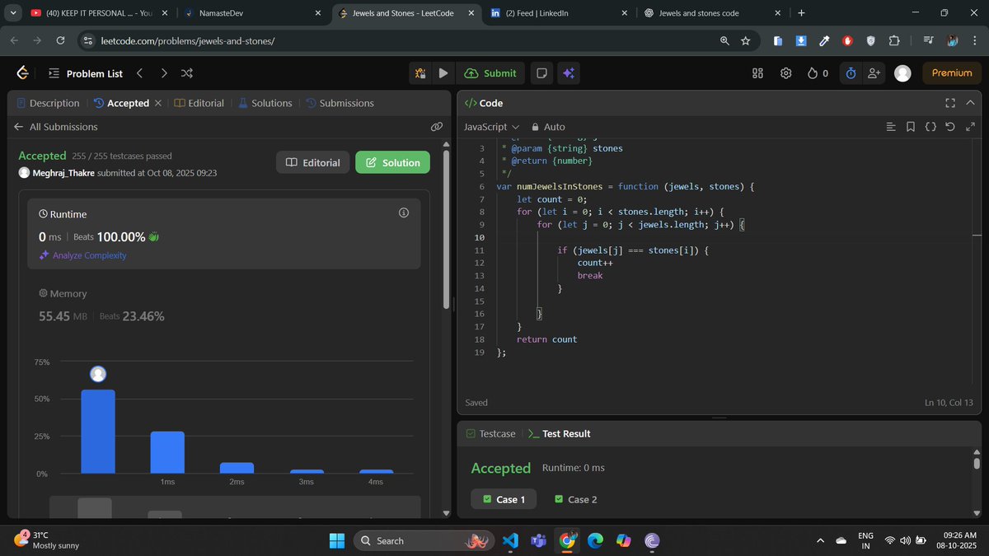Click the curly braces shortcuts icon
This screenshot has height=556, width=989.
[930, 127]
